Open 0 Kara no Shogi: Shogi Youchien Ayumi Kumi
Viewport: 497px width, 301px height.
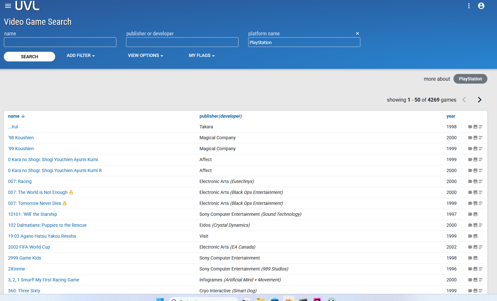(x=53, y=160)
